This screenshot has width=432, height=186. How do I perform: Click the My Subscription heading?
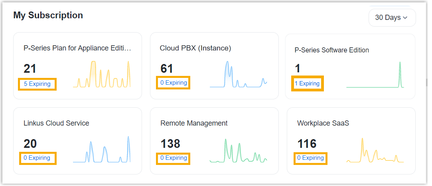(x=48, y=15)
